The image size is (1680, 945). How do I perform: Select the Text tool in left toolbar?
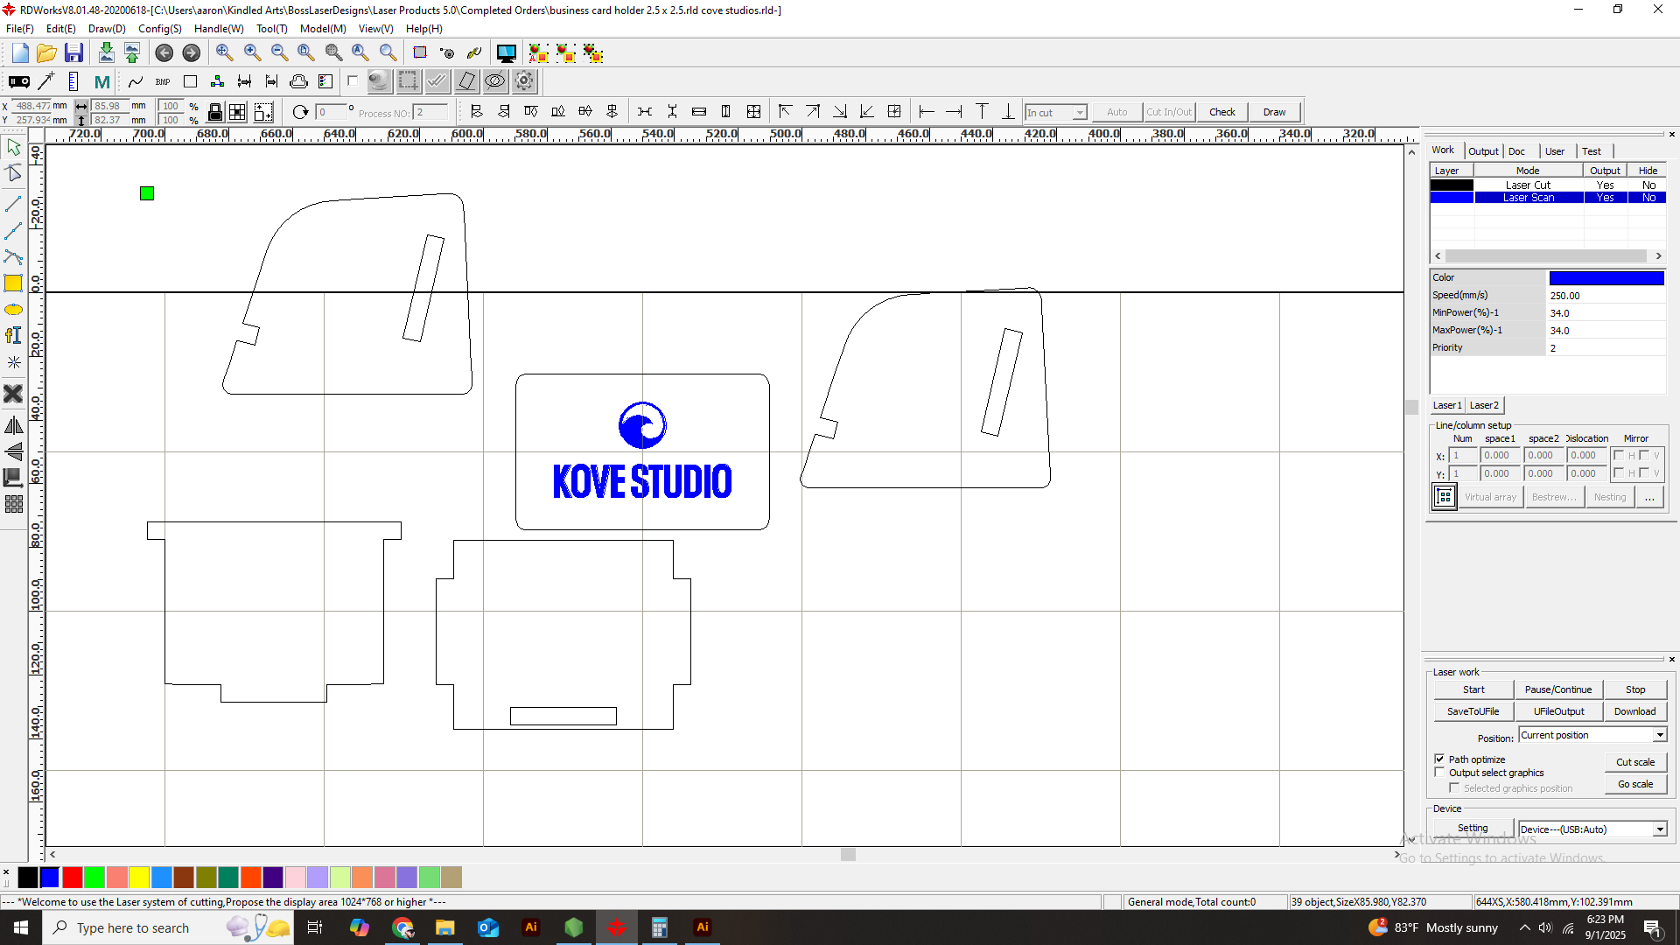(13, 335)
